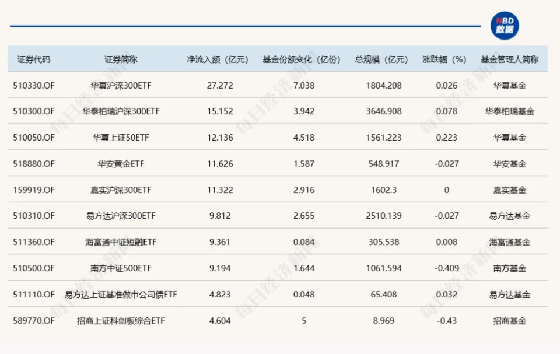Select 华夏上证50ETF row name
The width and height of the screenshot is (560, 354).
121,138
